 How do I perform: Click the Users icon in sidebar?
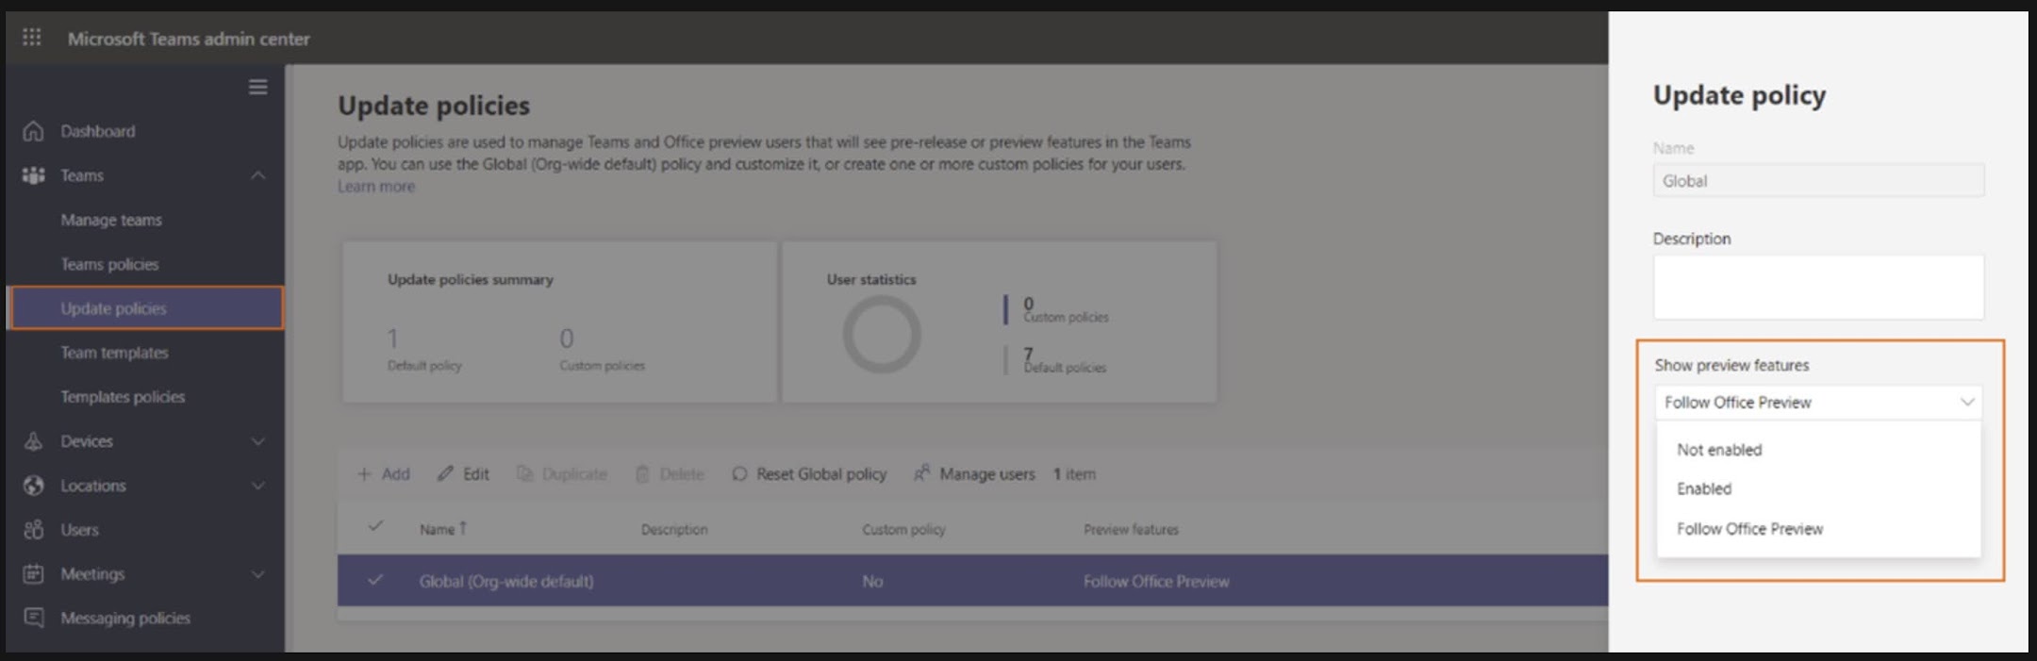[x=33, y=530]
